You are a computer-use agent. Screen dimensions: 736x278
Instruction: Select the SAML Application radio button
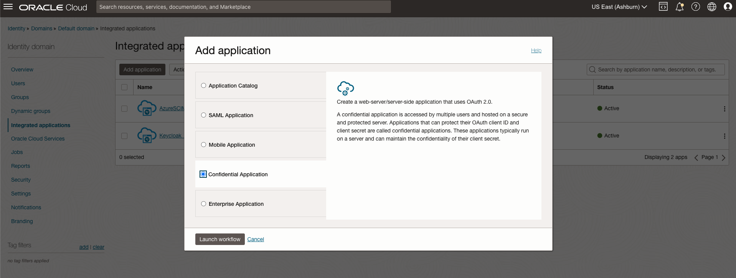[203, 115]
